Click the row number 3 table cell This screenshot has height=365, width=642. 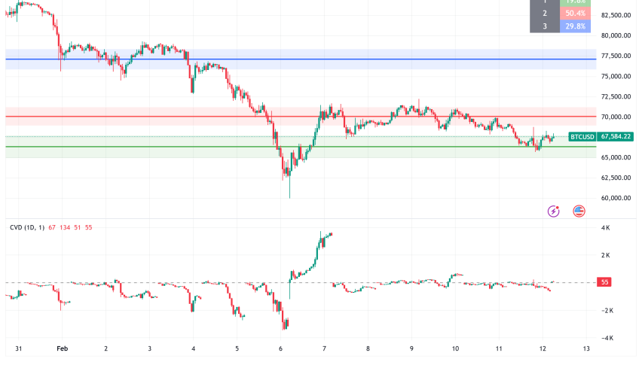544,26
